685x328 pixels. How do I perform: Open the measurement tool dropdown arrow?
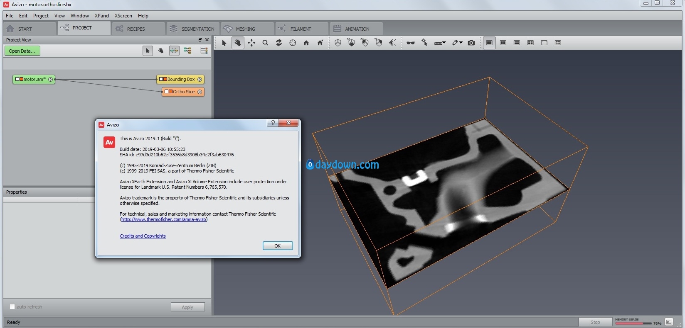click(444, 43)
